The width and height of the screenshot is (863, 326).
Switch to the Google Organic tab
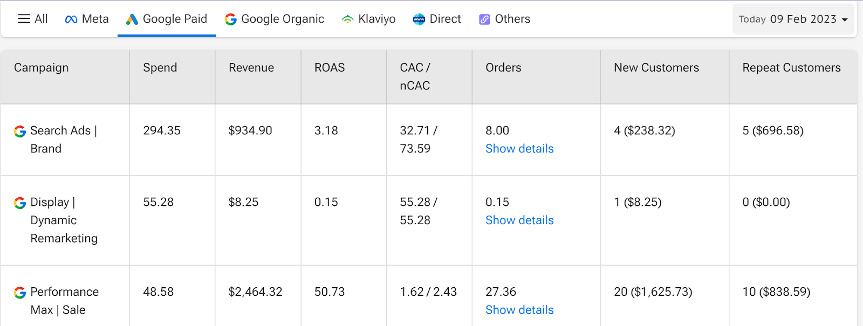(282, 19)
